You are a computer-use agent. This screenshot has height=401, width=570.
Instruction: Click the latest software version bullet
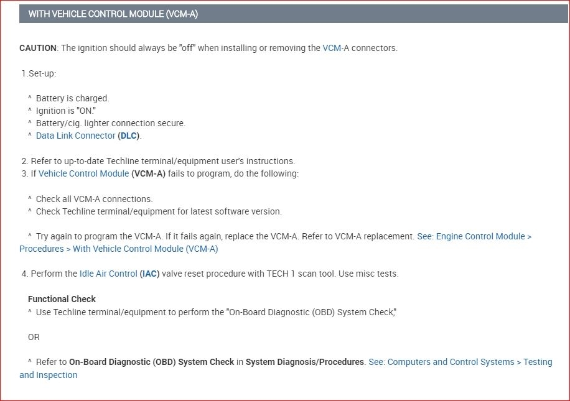tap(159, 211)
